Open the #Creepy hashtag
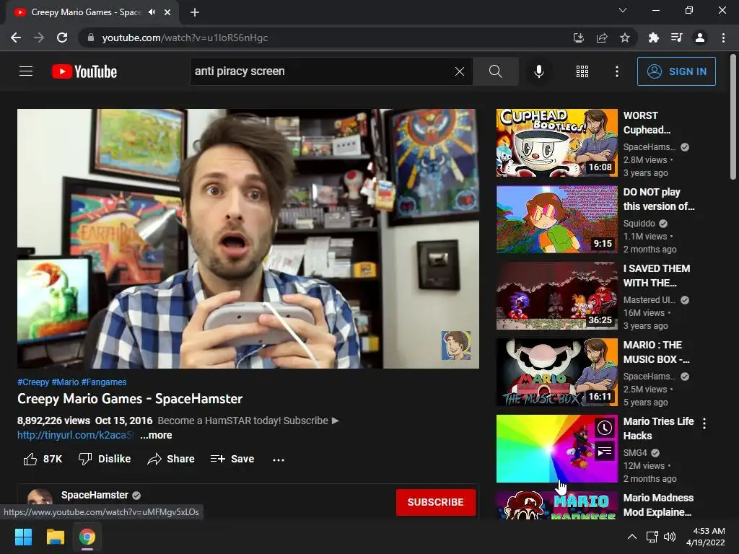The image size is (739, 554). tap(33, 382)
